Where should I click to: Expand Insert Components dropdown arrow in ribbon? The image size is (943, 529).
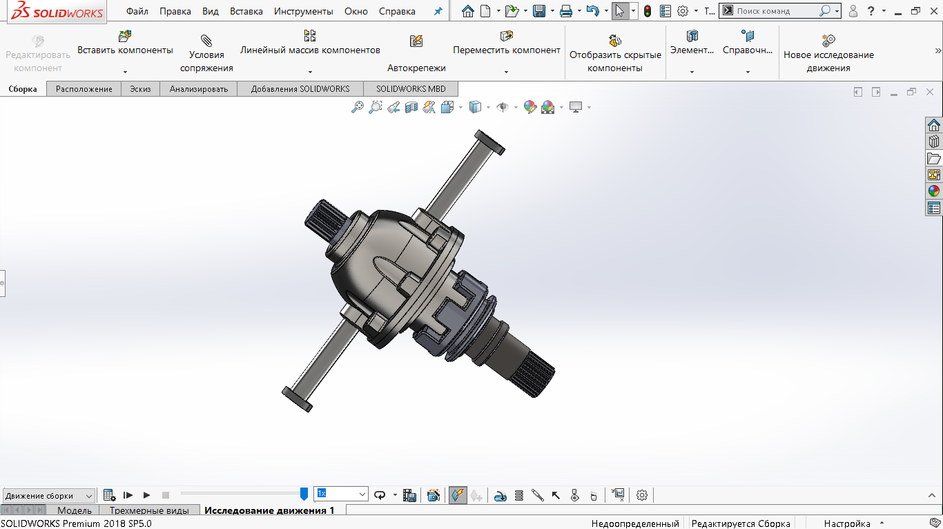(125, 72)
